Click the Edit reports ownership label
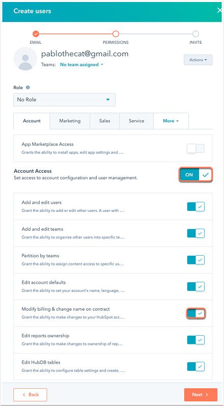The image size is (224, 406). pyautogui.click(x=45, y=336)
